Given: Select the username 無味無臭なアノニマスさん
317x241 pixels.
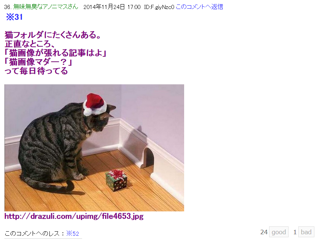Looking at the screenshot, I should tap(46, 7).
